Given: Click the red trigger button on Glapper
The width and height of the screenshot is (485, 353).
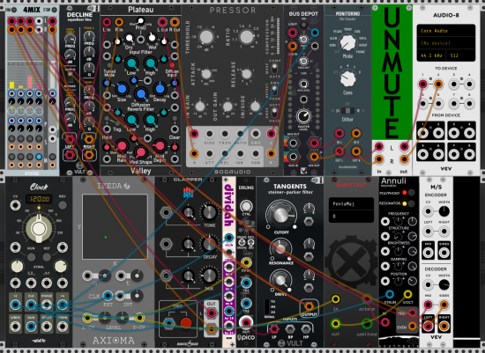Looking at the screenshot, I should click(186, 323).
